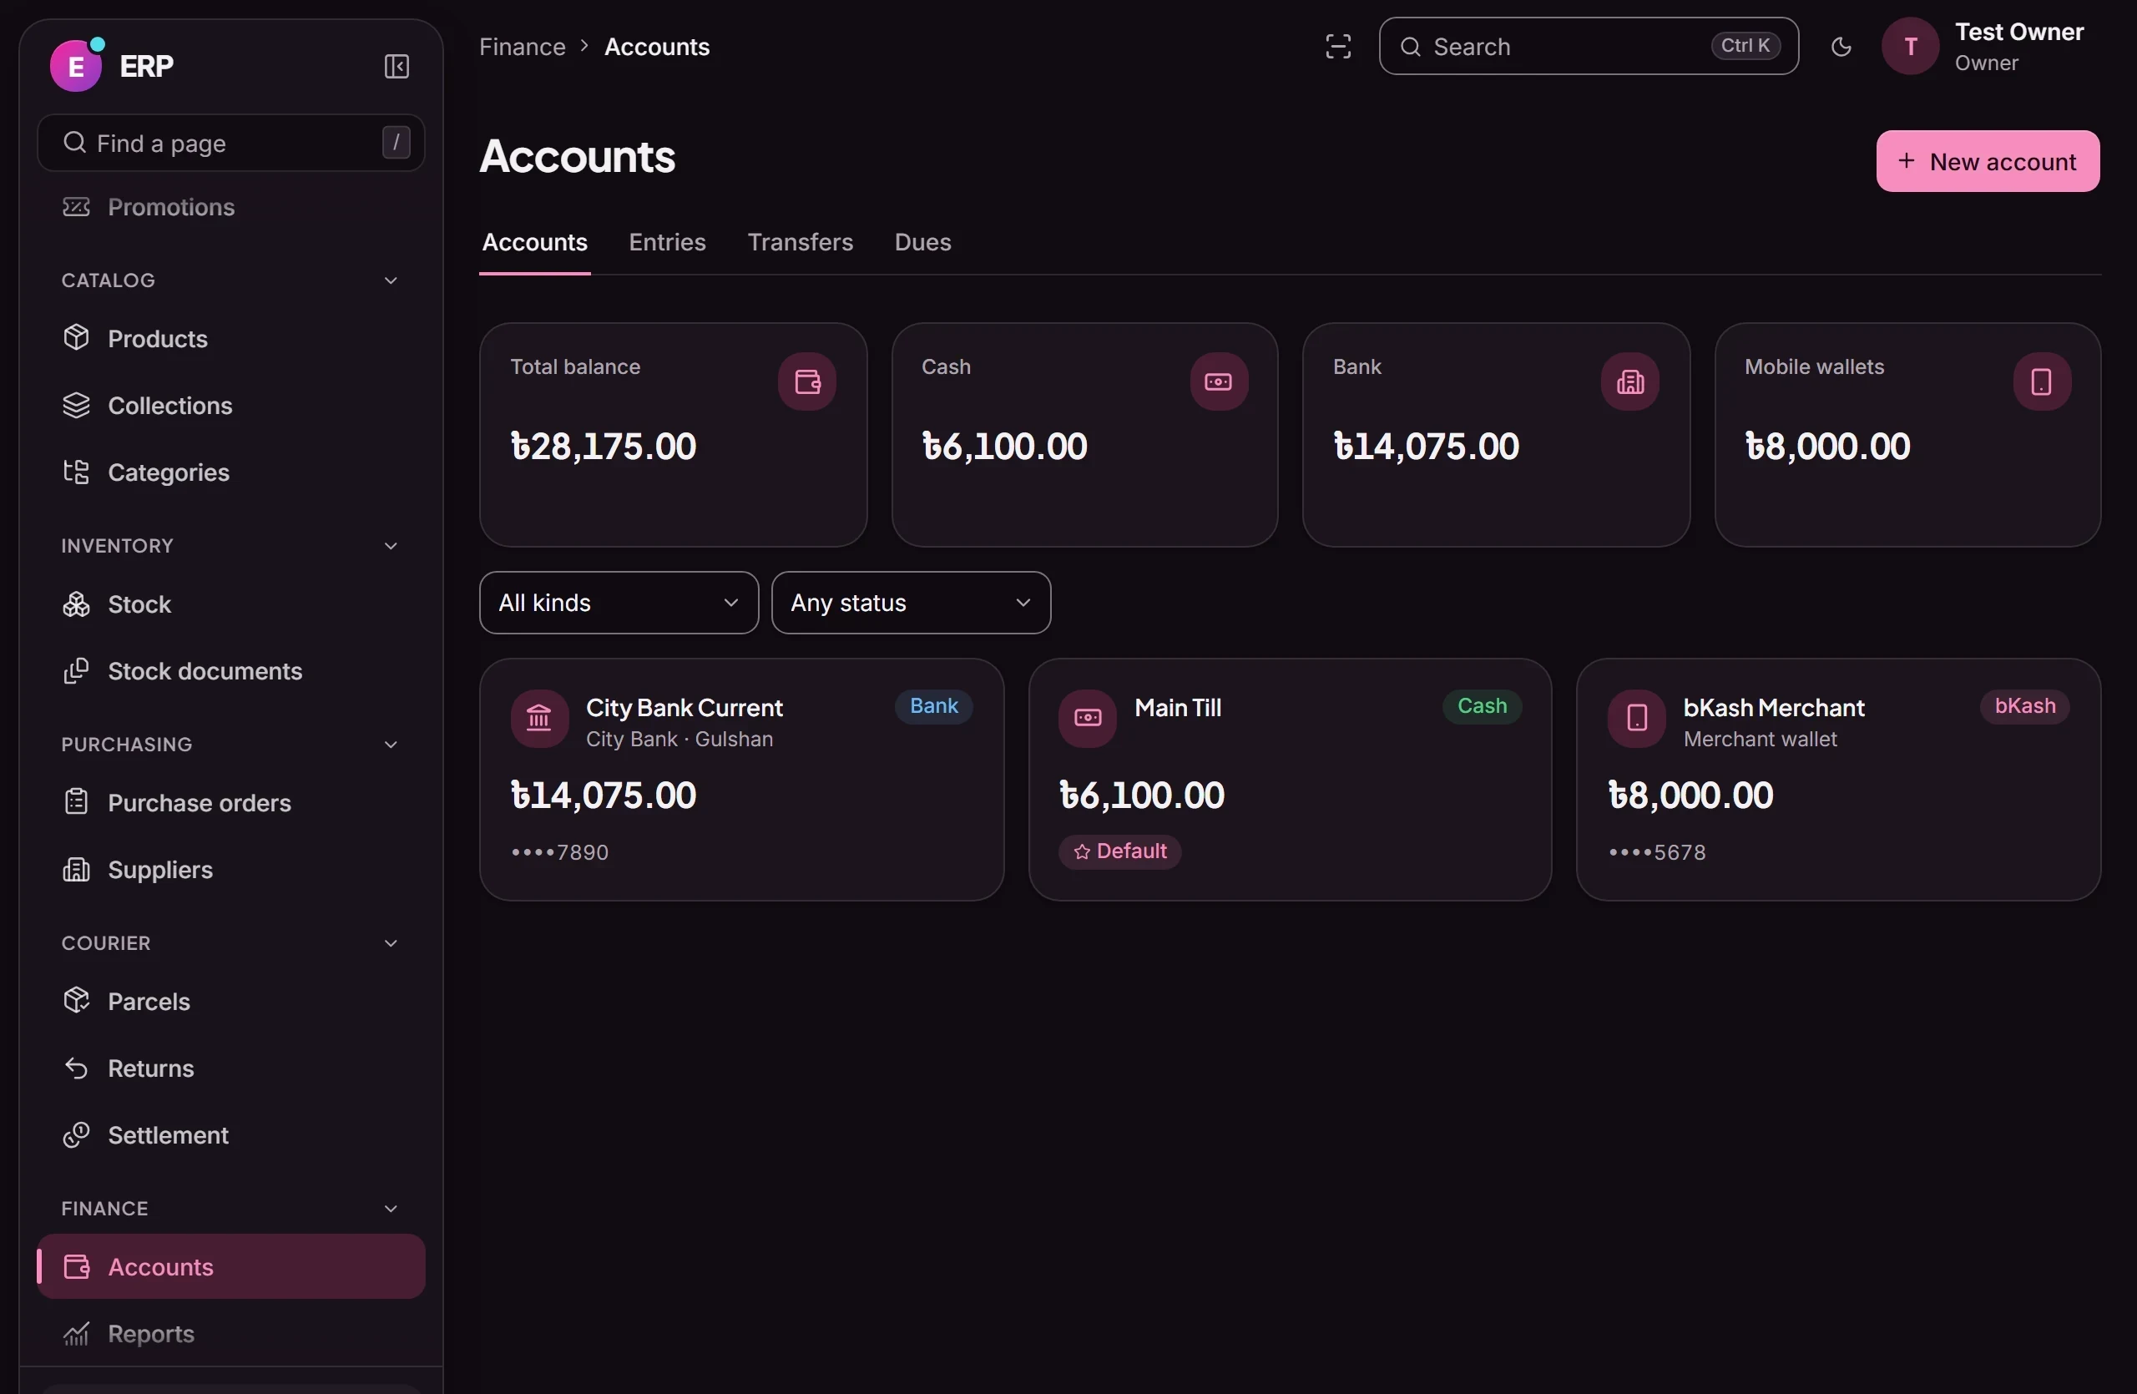Focus the Find a page field
This screenshot has width=2137, height=1394.
click(230, 143)
